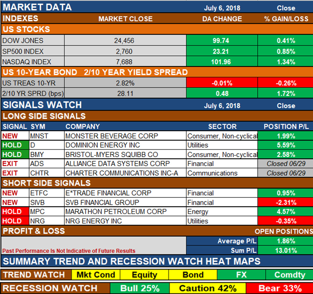Click the 10-year yield 2.82%

(x=125, y=83)
